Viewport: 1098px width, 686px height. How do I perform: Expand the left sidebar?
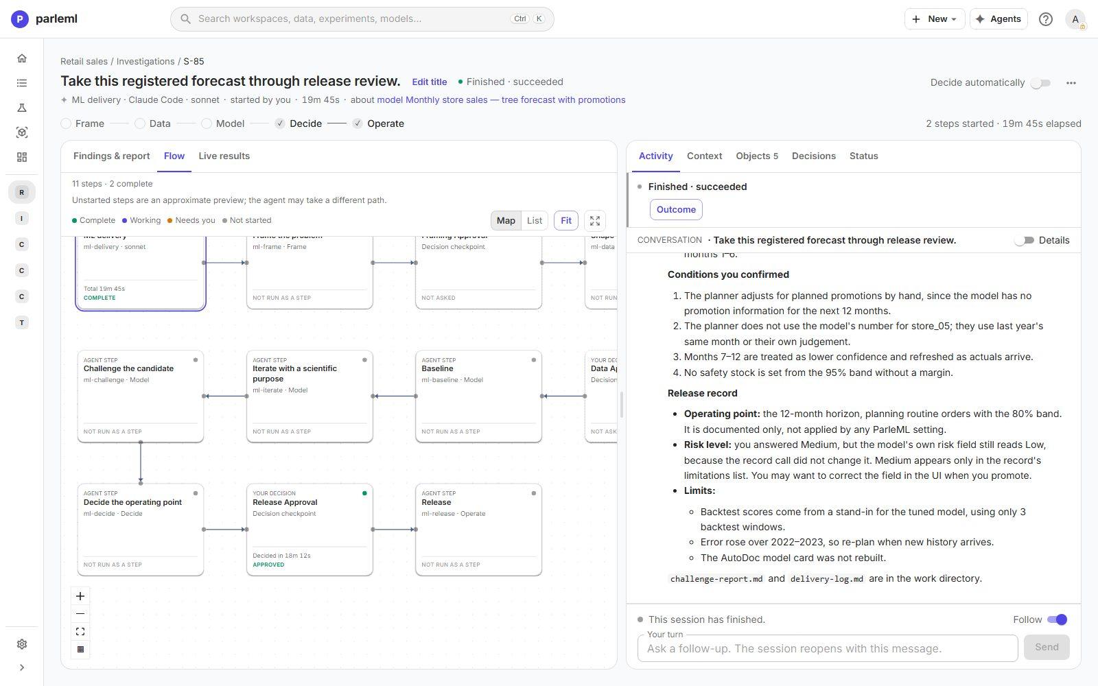pyautogui.click(x=22, y=667)
